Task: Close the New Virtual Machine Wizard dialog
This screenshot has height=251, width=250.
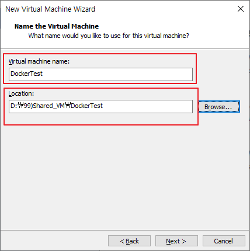Action: pyautogui.click(x=241, y=9)
